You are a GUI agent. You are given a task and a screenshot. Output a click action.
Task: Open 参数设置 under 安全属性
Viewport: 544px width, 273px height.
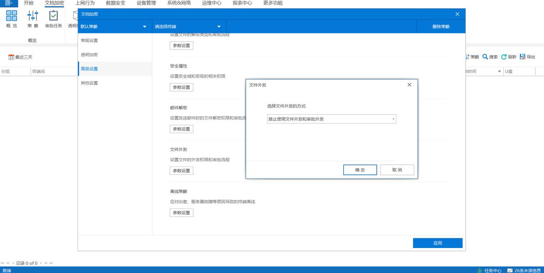[181, 87]
